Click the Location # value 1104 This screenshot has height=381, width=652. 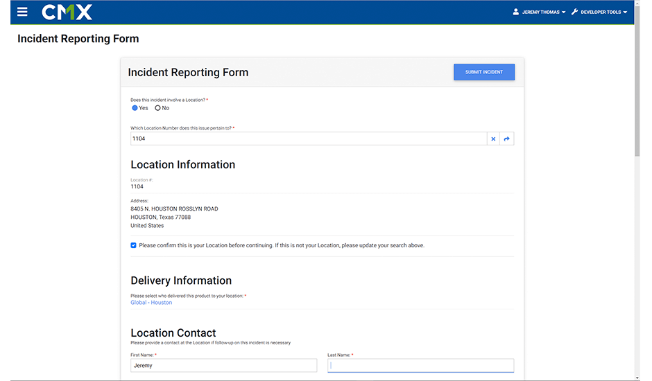pyautogui.click(x=137, y=186)
